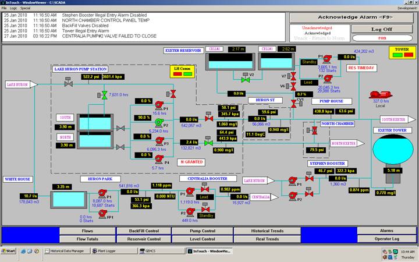Open the Special menu
This screenshot has height=262, width=419.
[26, 9]
